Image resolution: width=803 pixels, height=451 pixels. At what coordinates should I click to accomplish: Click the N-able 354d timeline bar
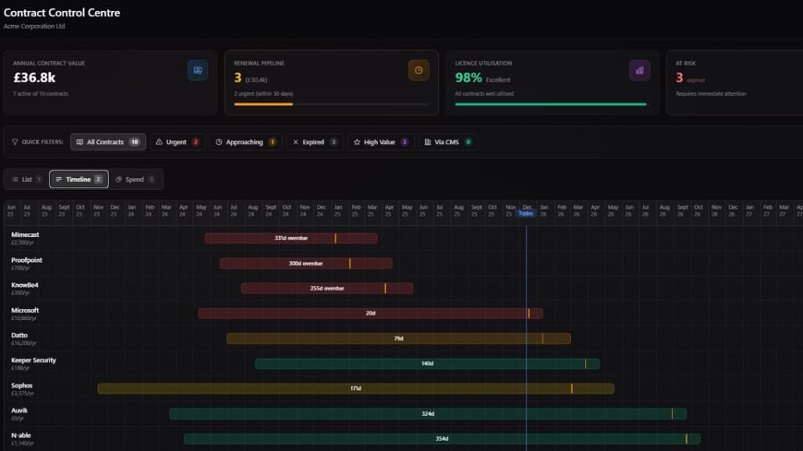point(442,438)
